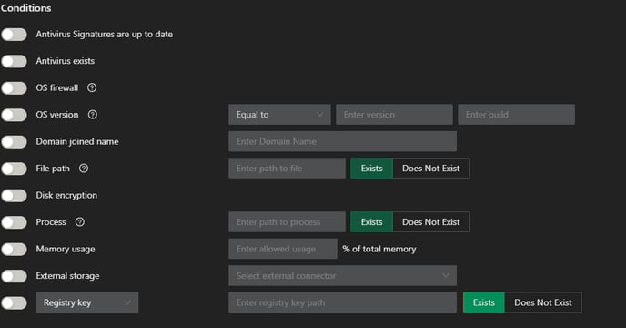Show help for File path condition
Viewport: 626px width, 328px height.
point(84,169)
